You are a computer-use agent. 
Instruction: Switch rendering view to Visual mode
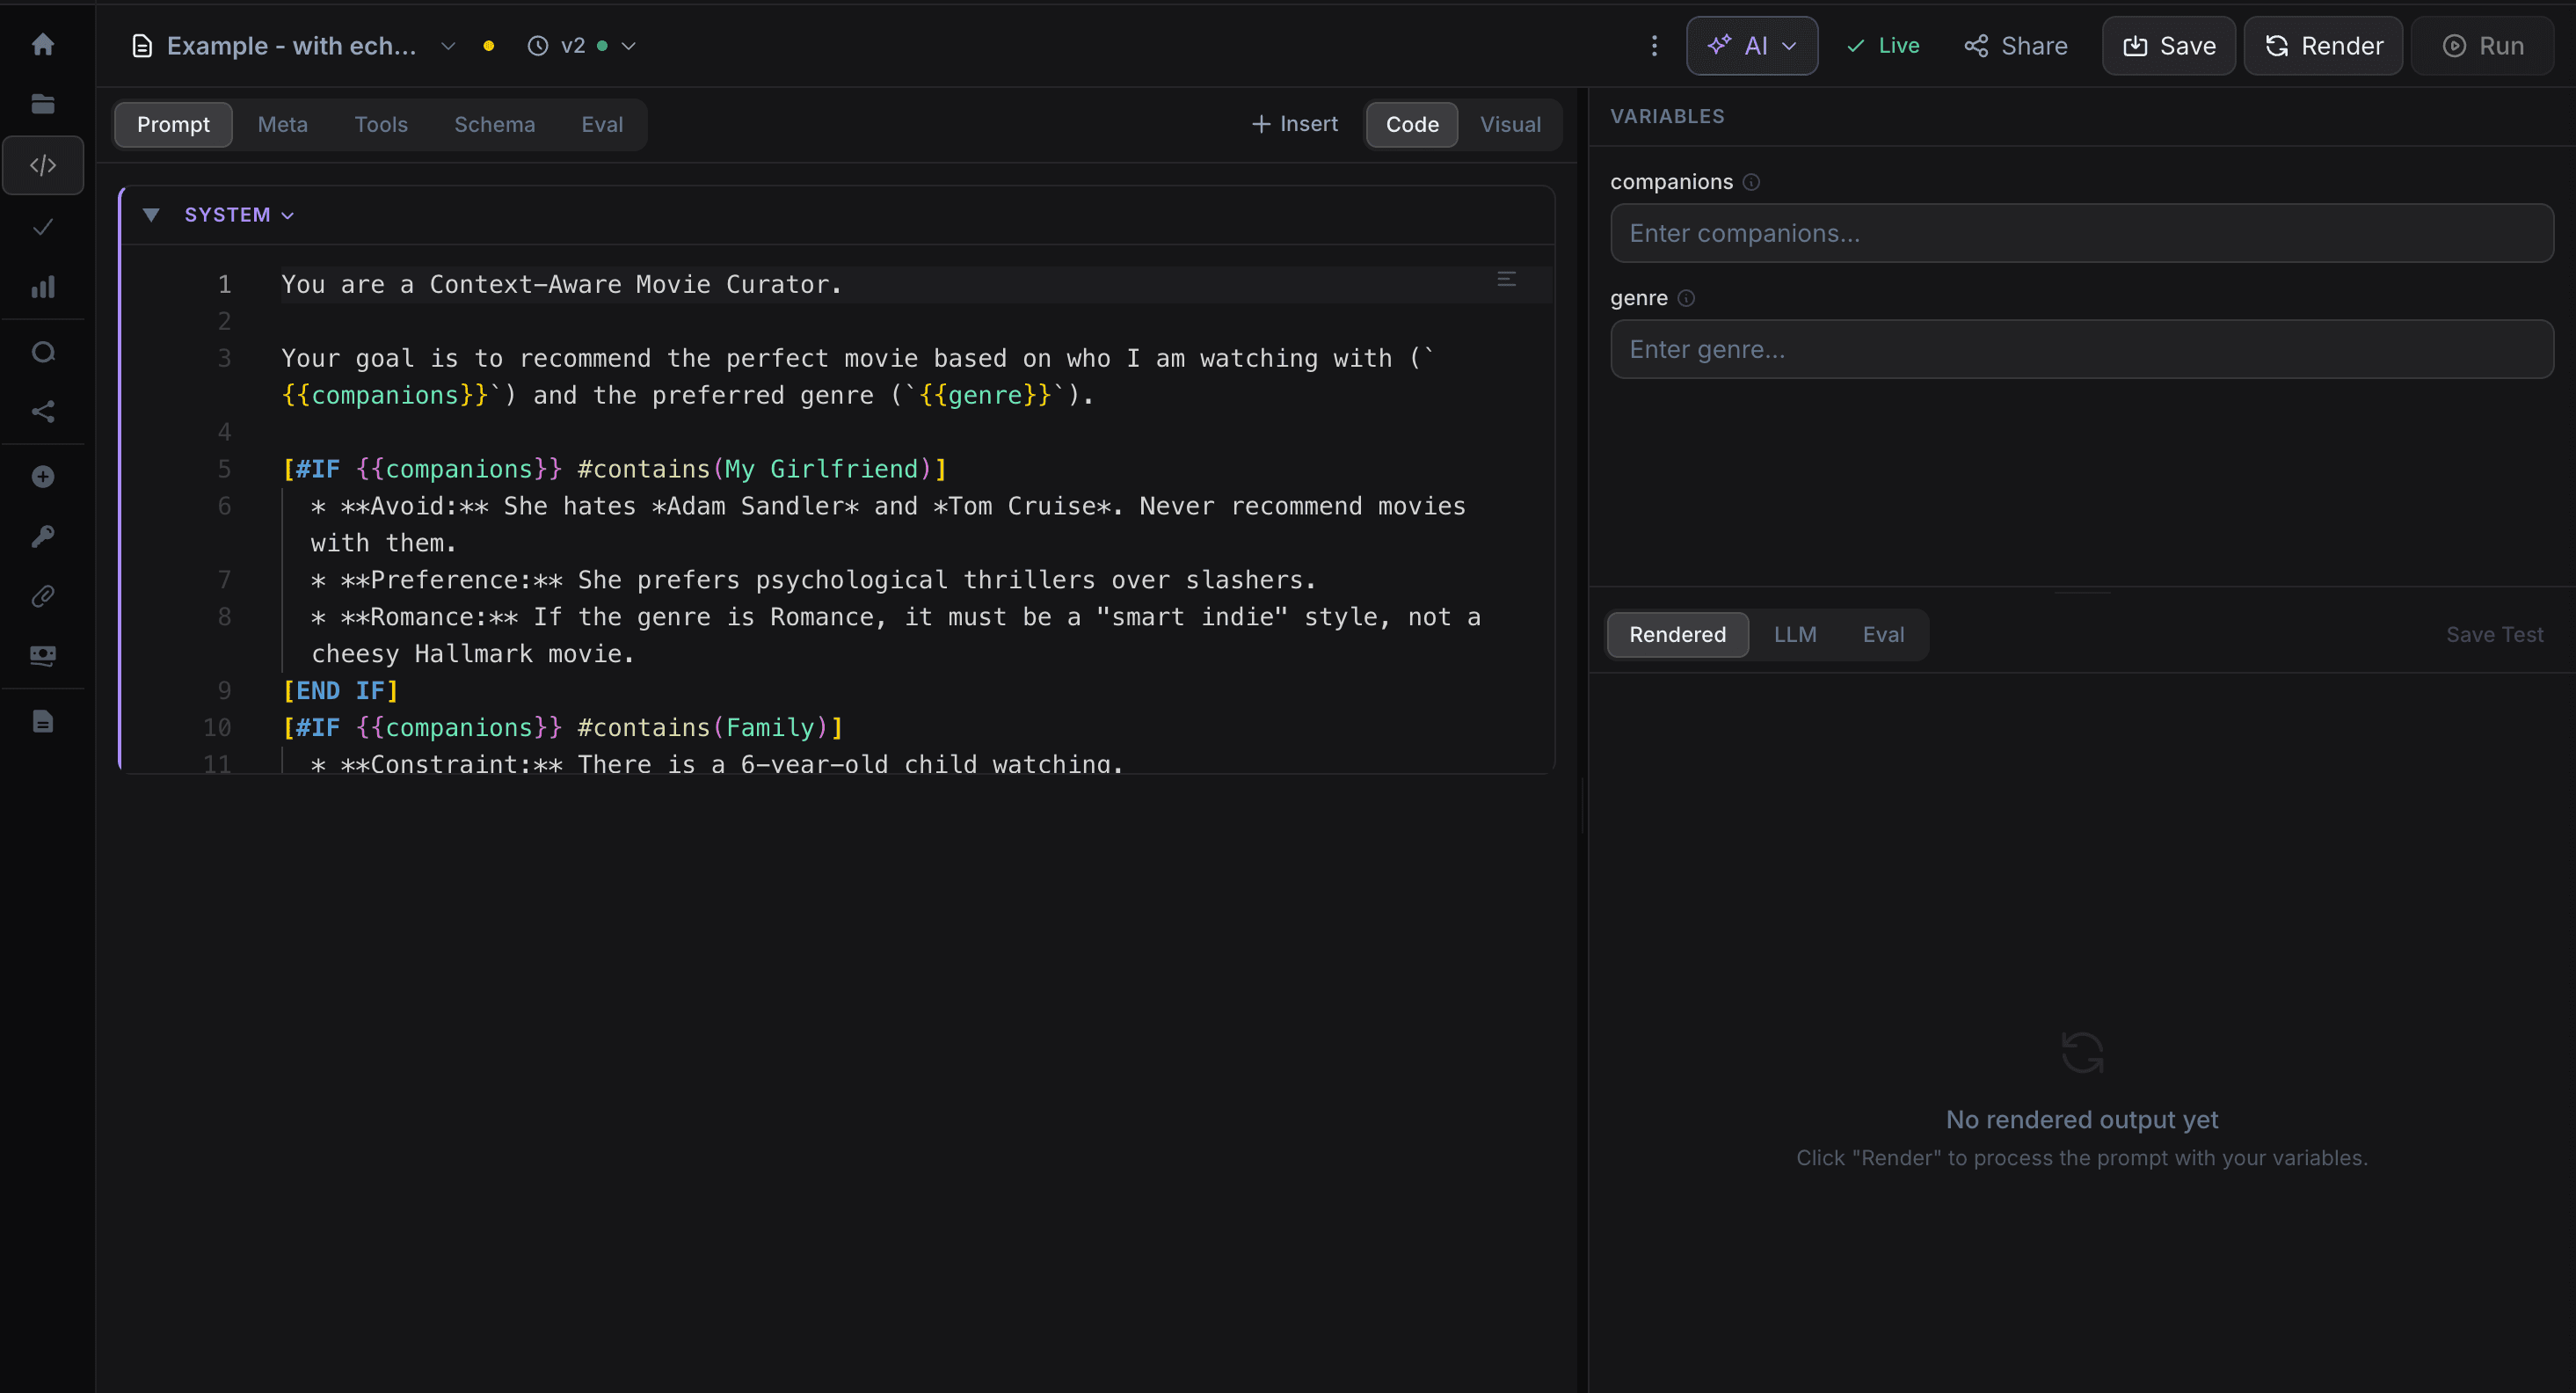(x=1510, y=124)
